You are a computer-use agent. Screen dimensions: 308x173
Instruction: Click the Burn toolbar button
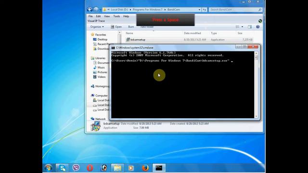click(131, 27)
